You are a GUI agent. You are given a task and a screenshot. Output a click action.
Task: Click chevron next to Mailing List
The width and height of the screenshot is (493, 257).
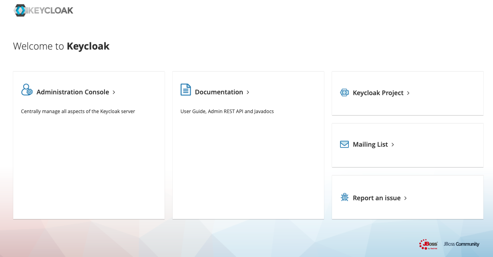[x=393, y=145]
